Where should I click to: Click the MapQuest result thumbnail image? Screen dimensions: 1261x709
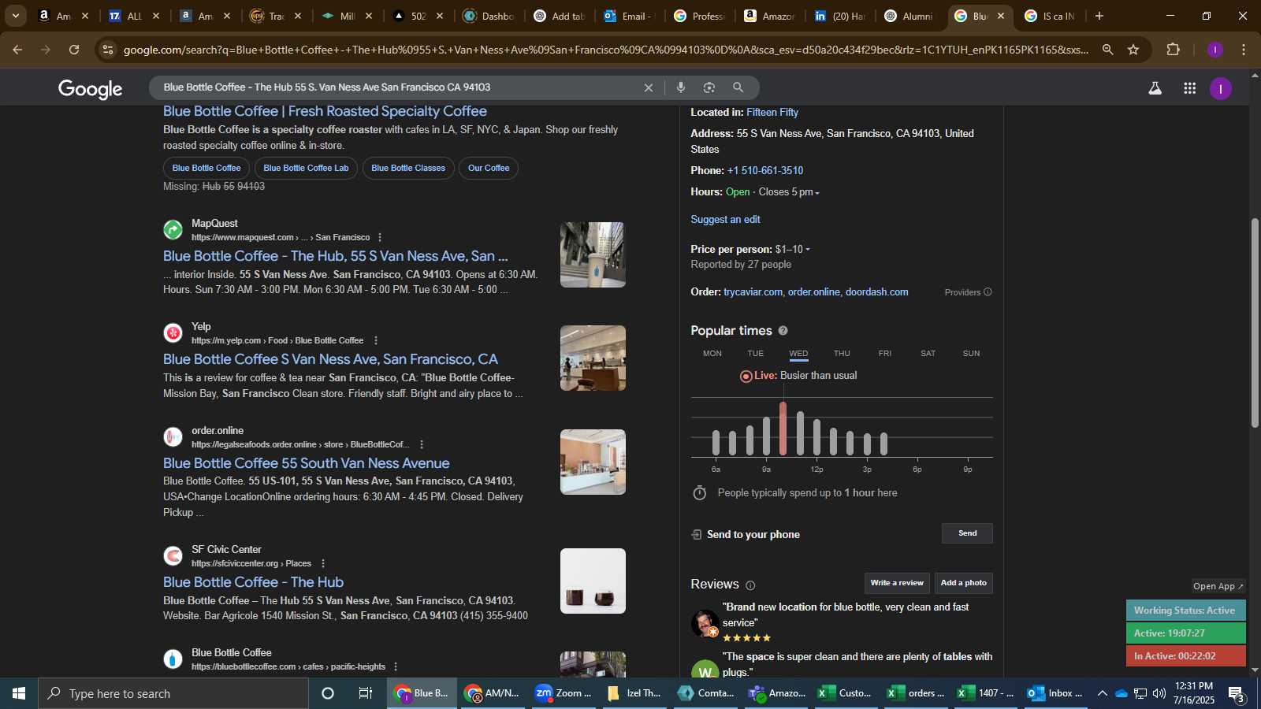point(593,254)
